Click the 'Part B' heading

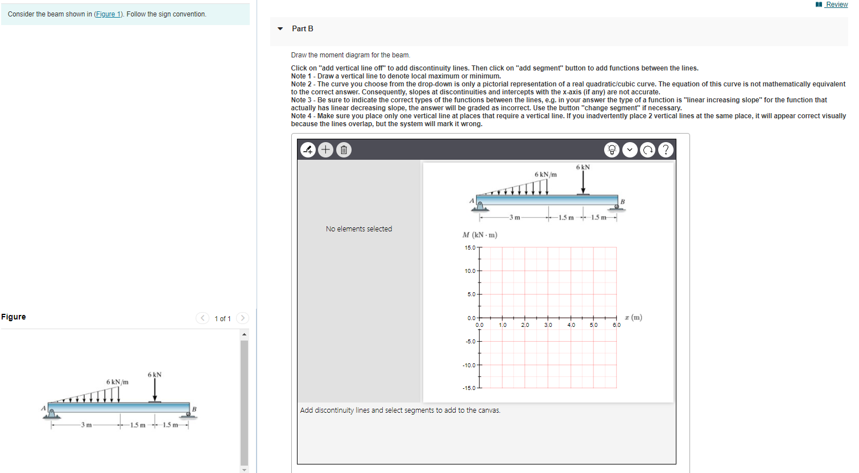point(303,28)
